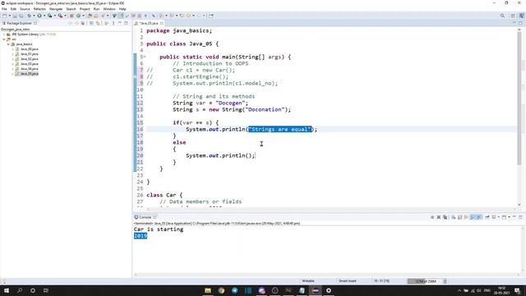
Task: Minimize the Package Explorer panel
Action: (x=120, y=23)
